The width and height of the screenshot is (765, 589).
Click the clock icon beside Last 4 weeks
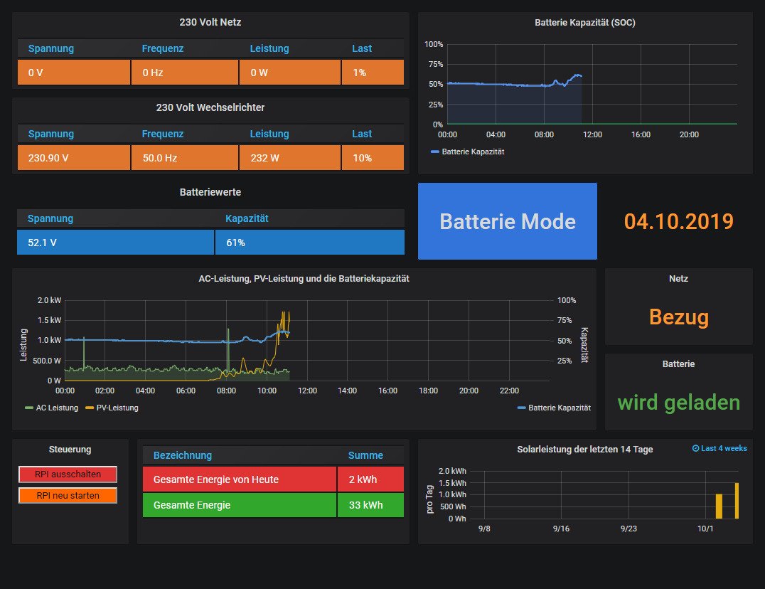pyautogui.click(x=696, y=449)
